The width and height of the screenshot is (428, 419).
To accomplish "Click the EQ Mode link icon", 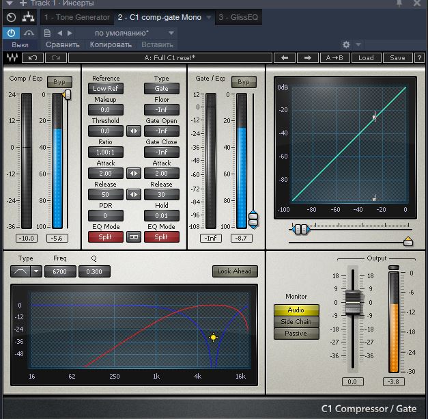I will tap(134, 237).
